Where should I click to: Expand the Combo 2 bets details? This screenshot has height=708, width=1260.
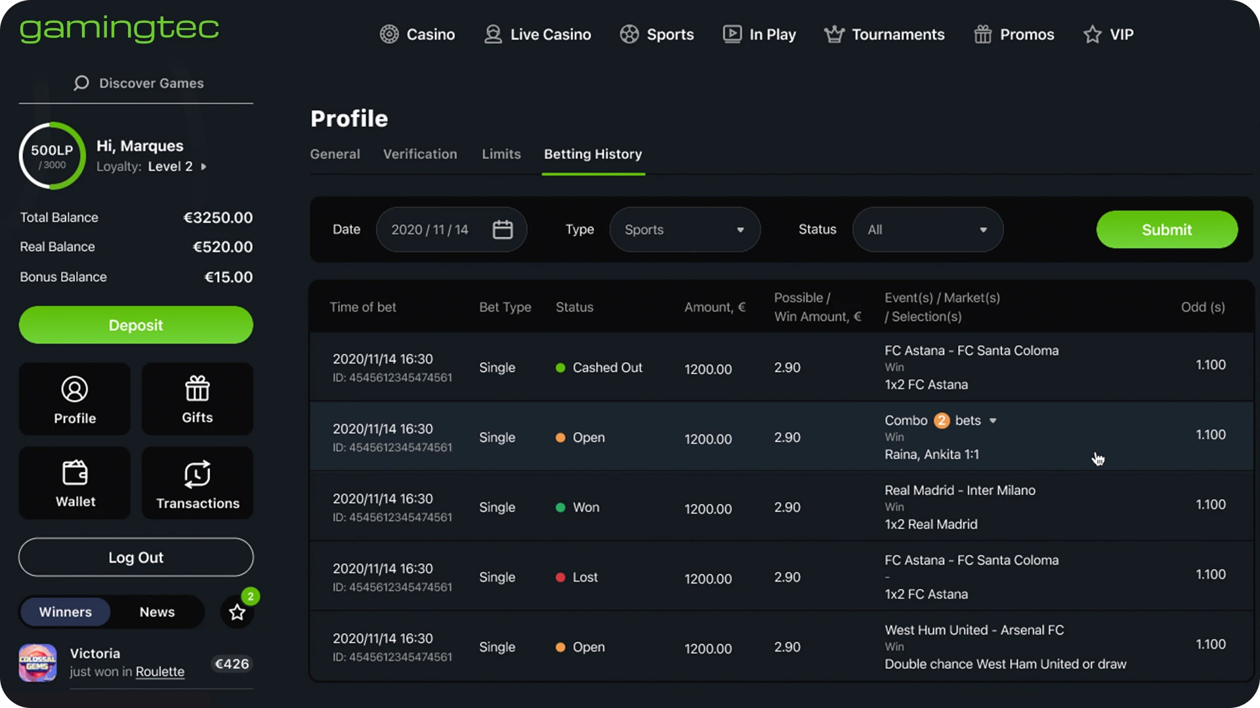pos(993,421)
